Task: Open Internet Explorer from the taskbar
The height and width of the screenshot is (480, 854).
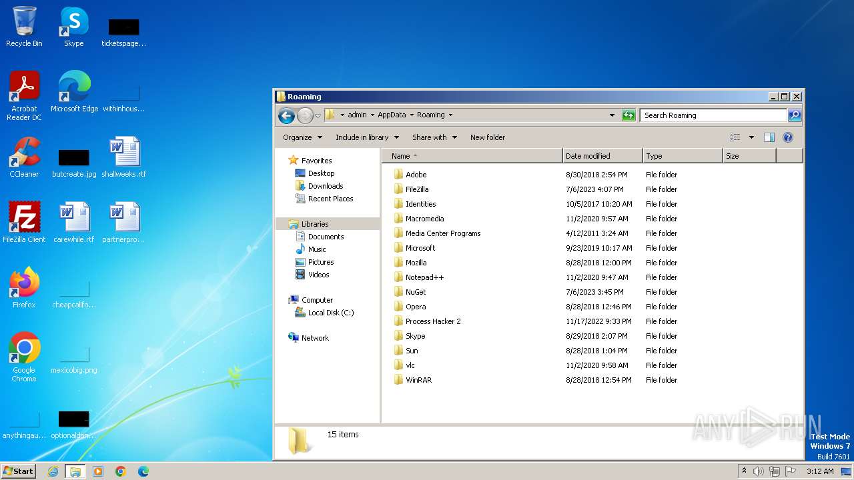Action: pyautogui.click(x=53, y=471)
